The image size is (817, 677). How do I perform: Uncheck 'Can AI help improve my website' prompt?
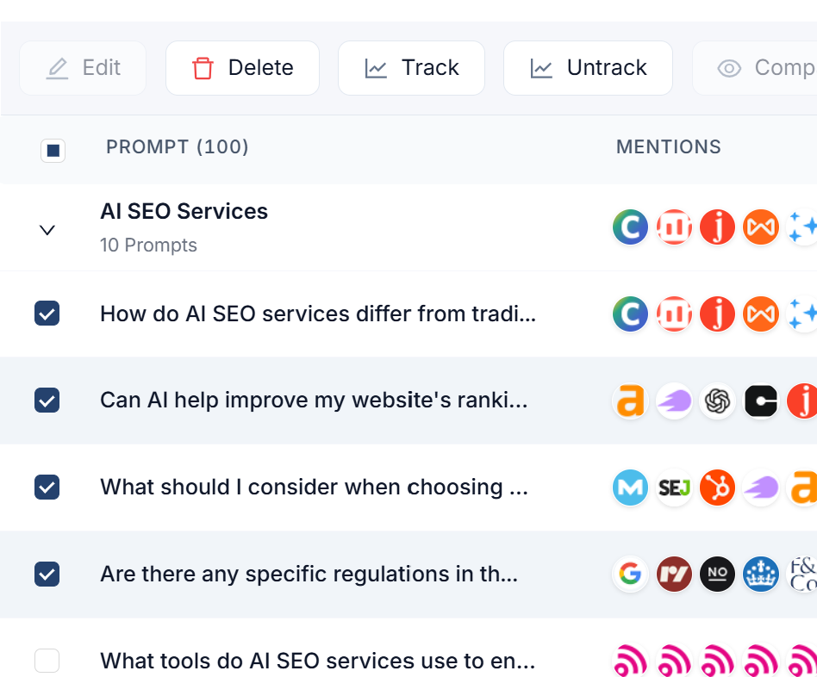point(47,401)
